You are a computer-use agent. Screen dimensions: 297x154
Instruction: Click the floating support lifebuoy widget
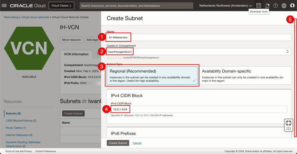click(288, 125)
